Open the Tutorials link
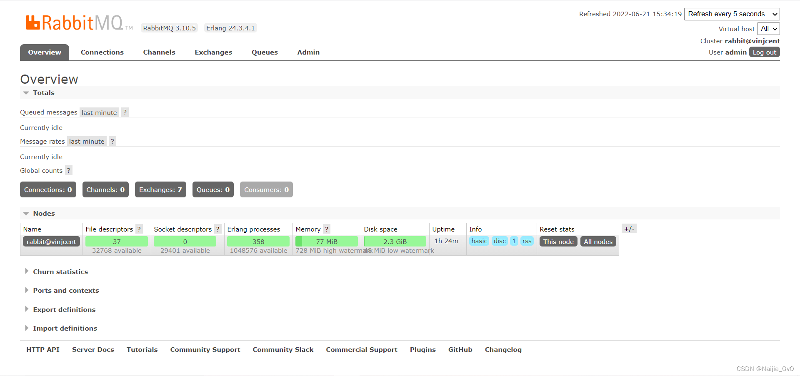The width and height of the screenshot is (800, 376). coord(142,350)
